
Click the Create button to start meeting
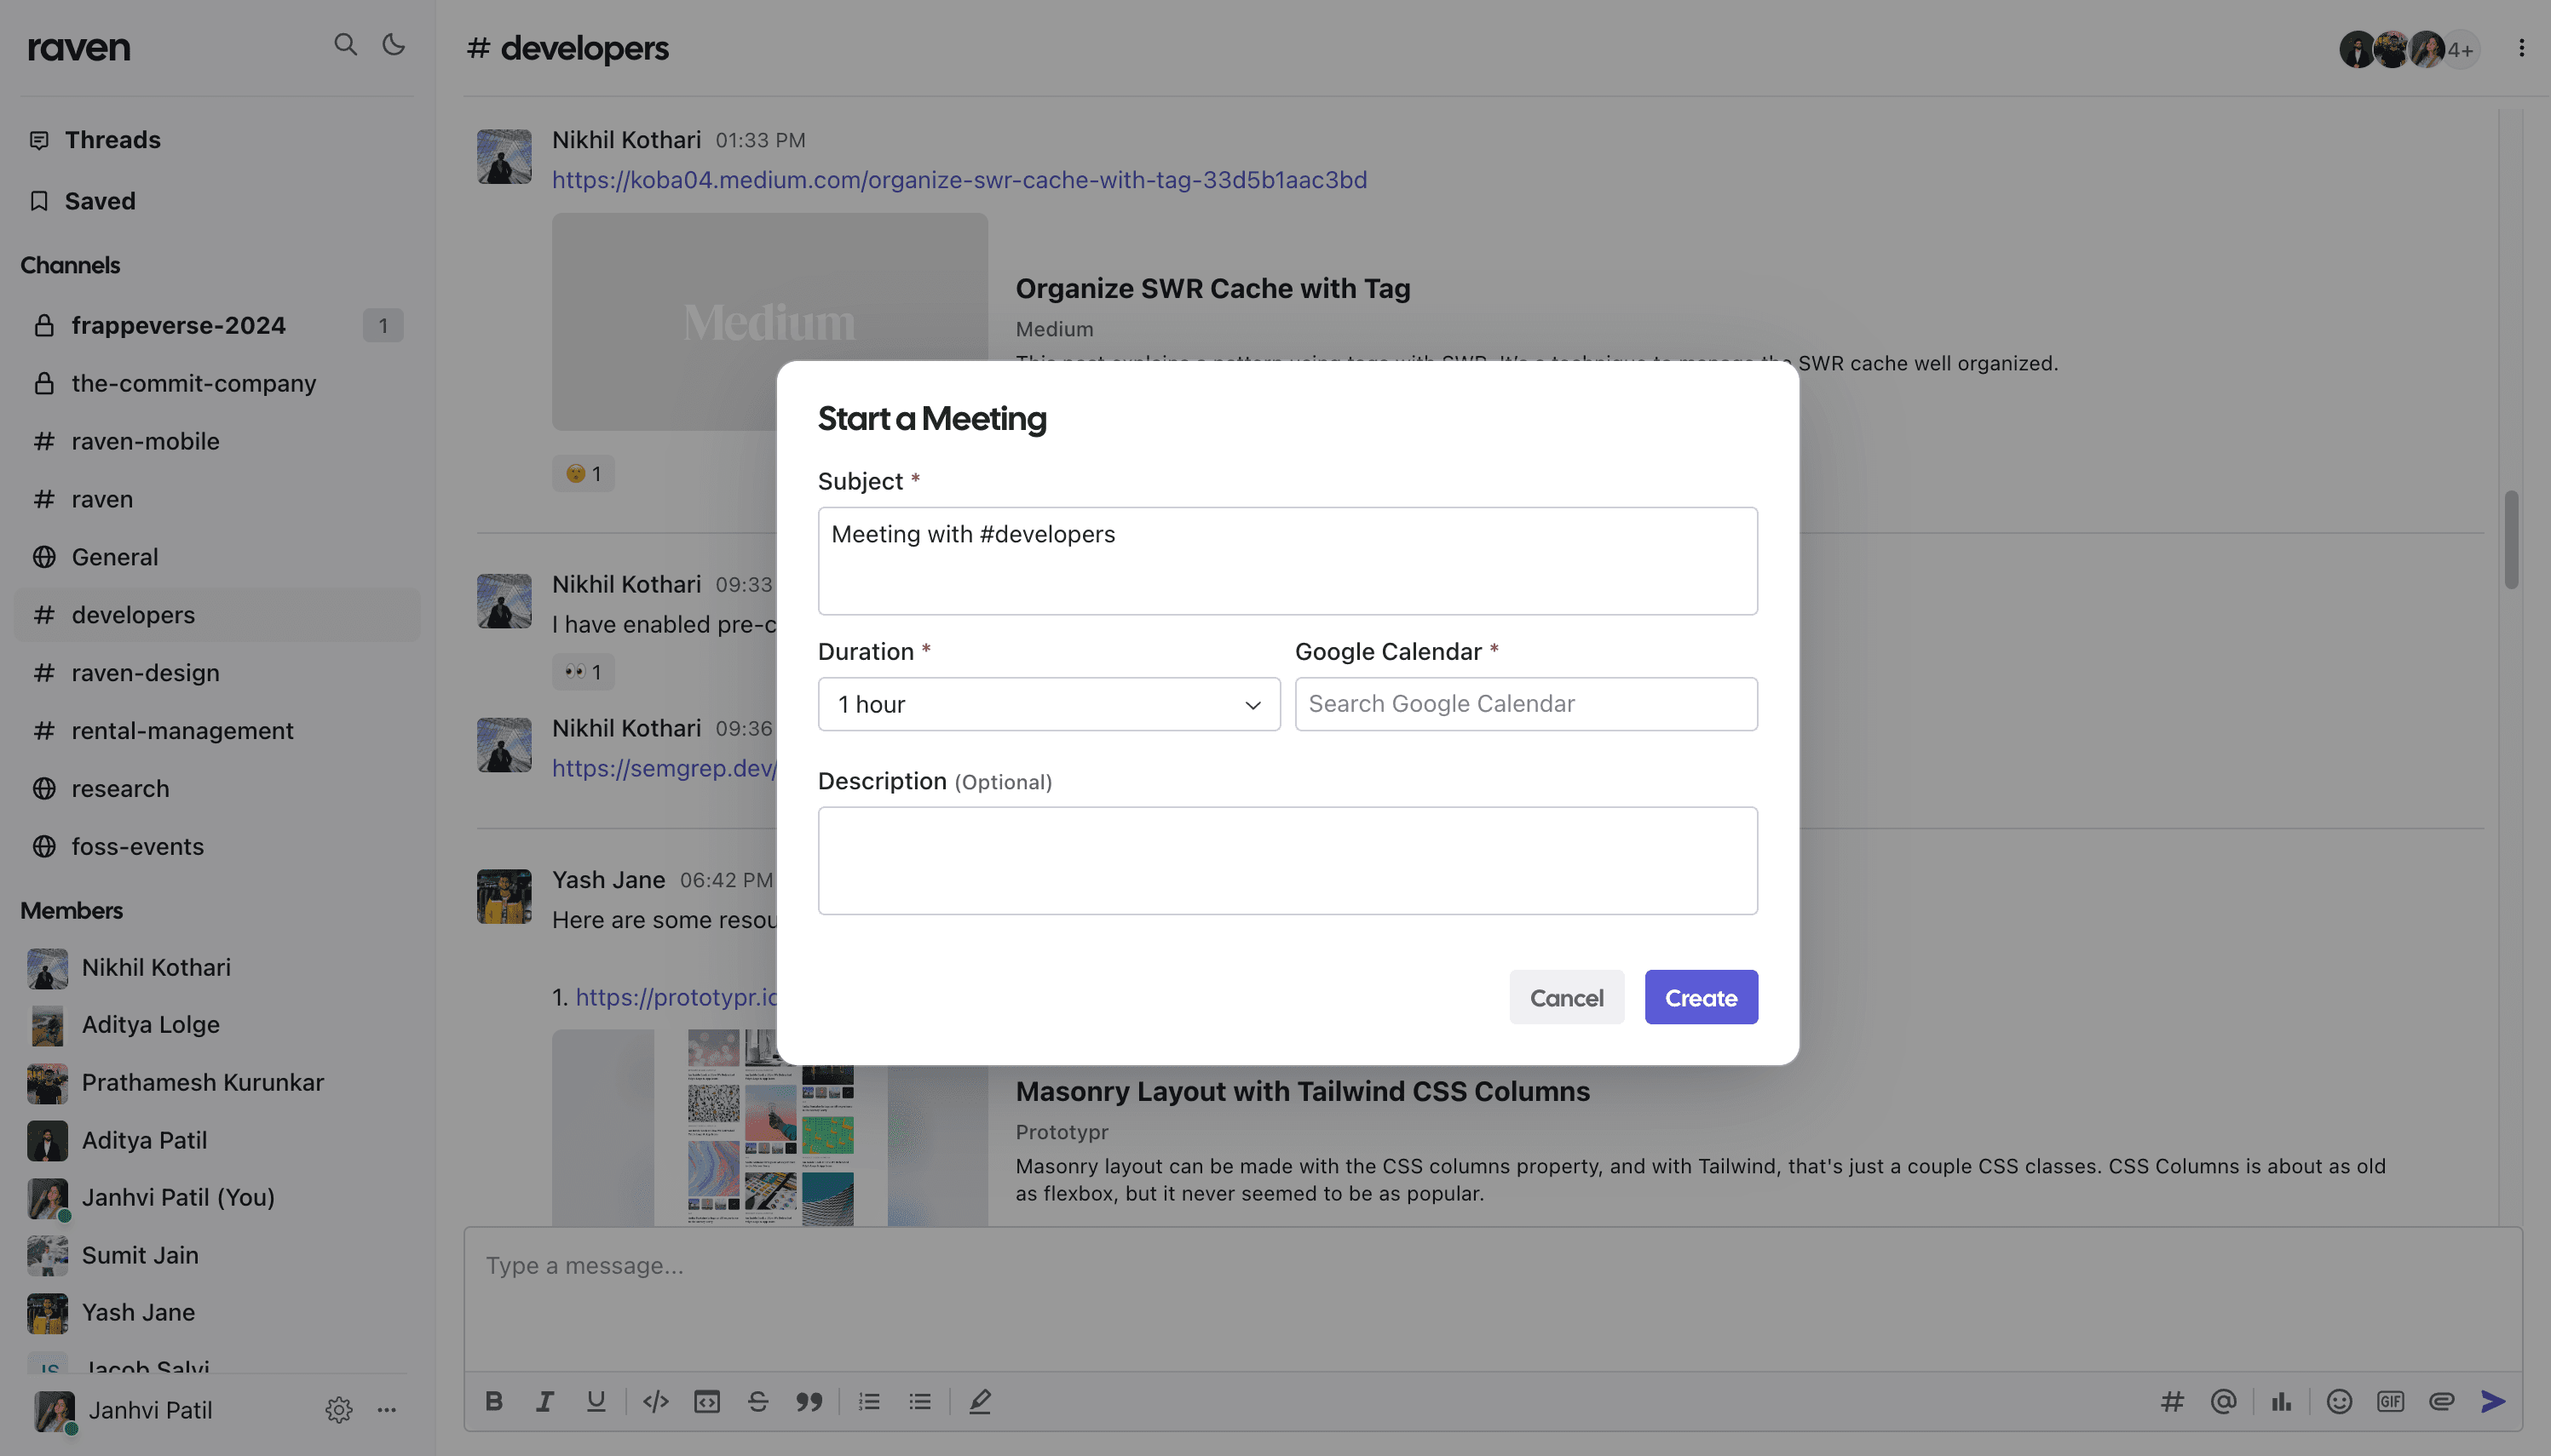[1700, 995]
